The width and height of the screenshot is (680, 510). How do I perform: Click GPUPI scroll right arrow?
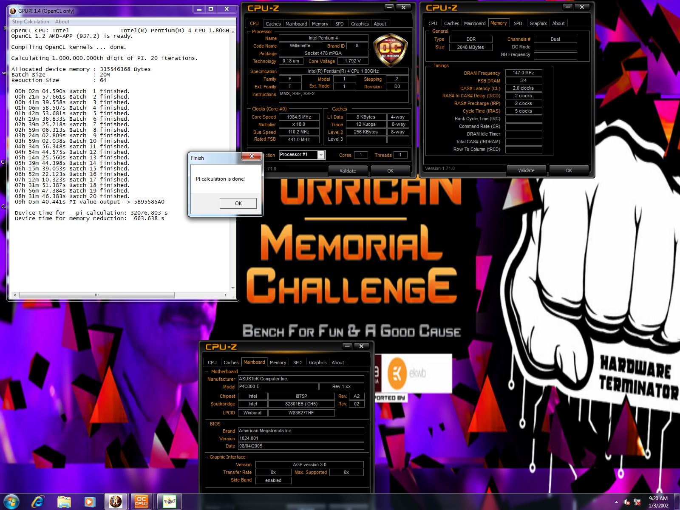click(x=225, y=295)
